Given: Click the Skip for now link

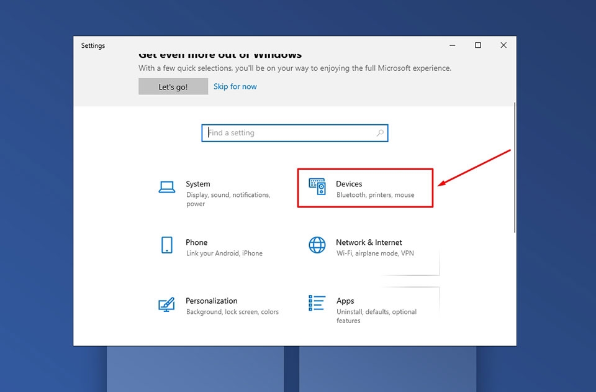Looking at the screenshot, I should pos(235,86).
